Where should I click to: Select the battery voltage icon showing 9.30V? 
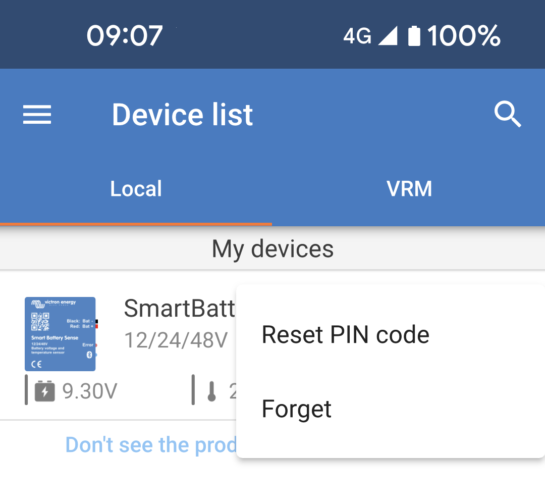[x=44, y=390]
